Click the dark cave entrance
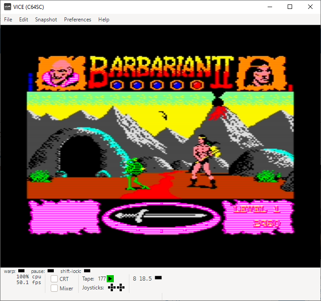 (x=80, y=157)
